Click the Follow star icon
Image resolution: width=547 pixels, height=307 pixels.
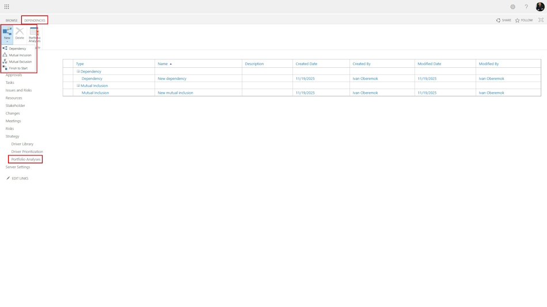tap(518, 20)
